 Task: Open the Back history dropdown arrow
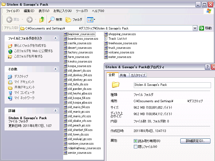coord(22,20)
